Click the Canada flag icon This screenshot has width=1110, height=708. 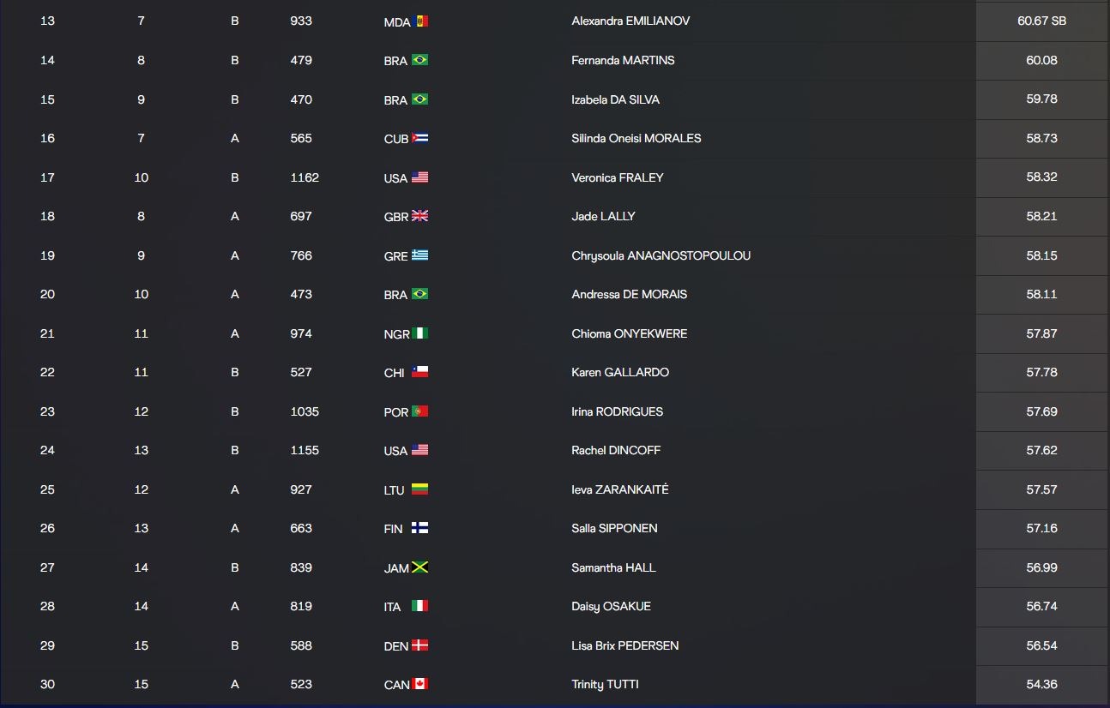[x=420, y=684]
